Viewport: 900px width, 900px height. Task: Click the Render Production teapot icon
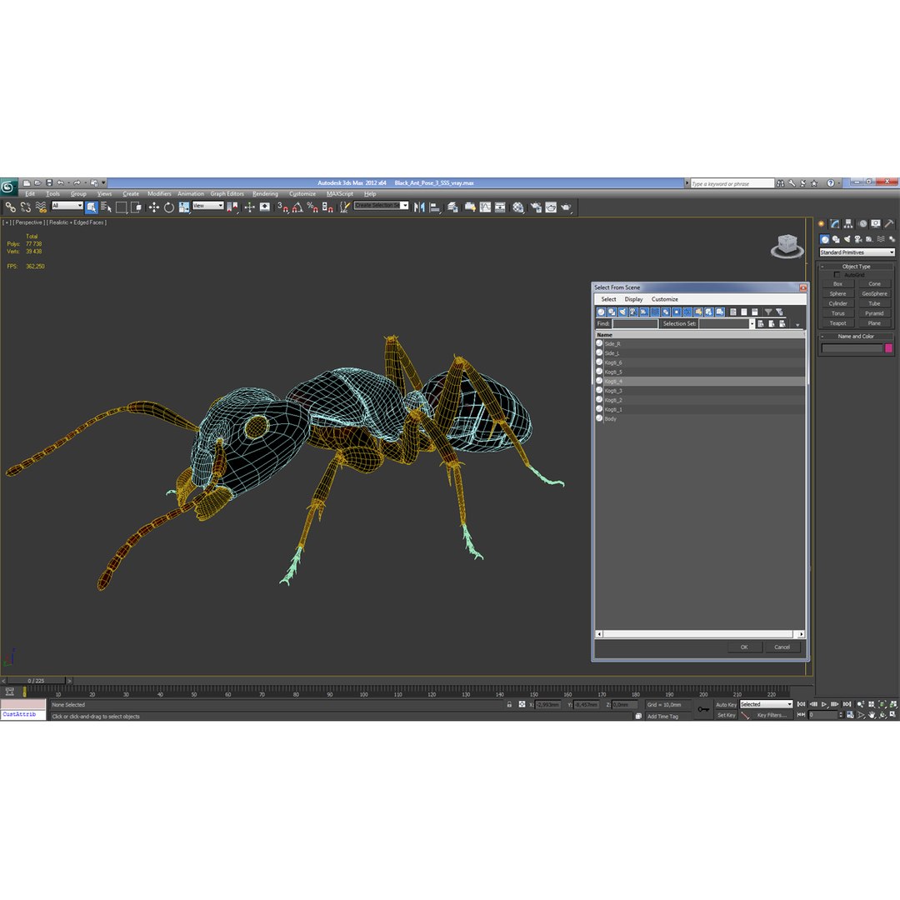(567, 207)
